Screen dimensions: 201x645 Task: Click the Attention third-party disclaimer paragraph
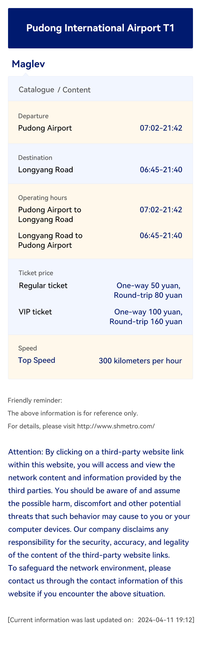99,523
